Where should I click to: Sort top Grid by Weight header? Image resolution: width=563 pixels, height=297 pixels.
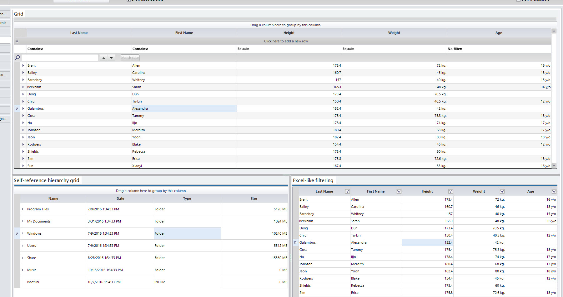(x=394, y=33)
